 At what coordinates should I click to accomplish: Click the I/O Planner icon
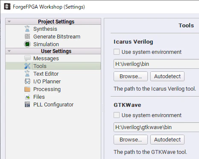(x=27, y=81)
